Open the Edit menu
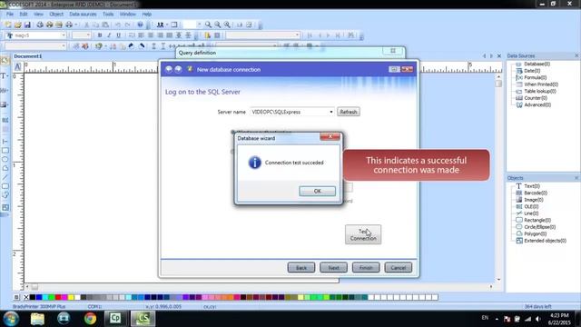 24,15
